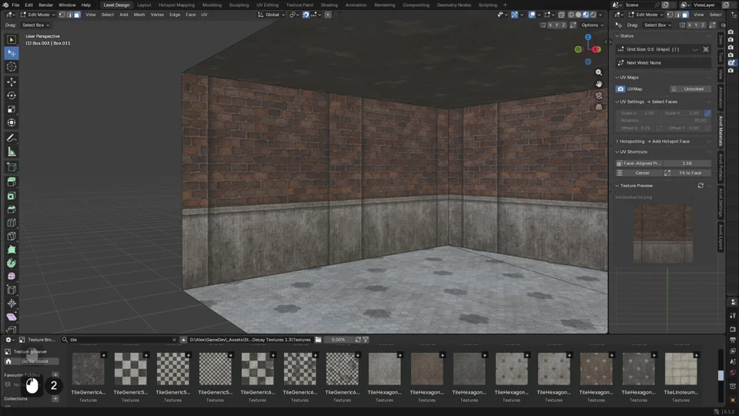The width and height of the screenshot is (739, 416).
Task: Add the TileGeneric4 texture via its plus icon
Action: click(x=103, y=354)
